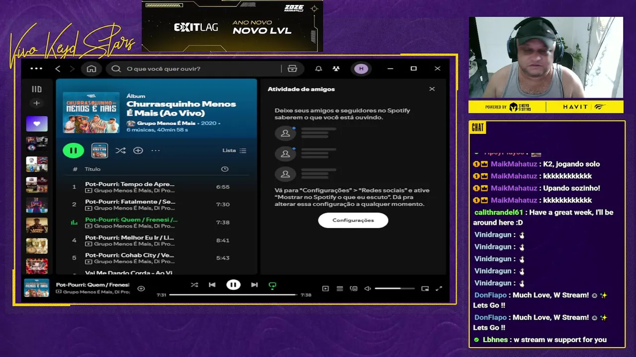Toggle the Friend Activity icon in top bar

[336, 68]
